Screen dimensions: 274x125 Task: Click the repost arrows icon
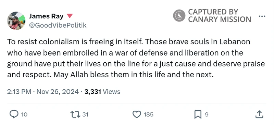click(x=75, y=114)
